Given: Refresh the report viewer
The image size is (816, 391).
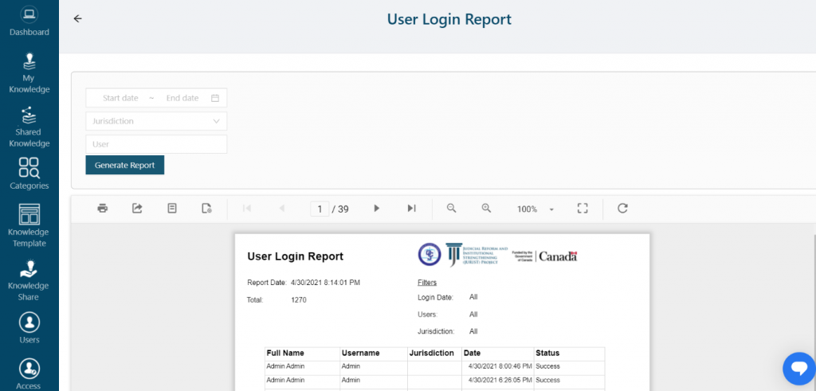Looking at the screenshot, I should pyautogui.click(x=622, y=209).
